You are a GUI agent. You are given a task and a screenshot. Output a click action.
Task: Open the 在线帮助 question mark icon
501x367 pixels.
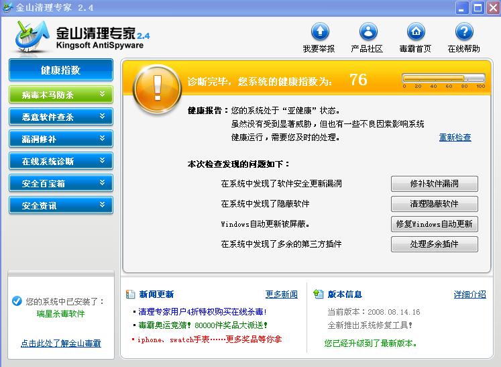click(x=464, y=32)
